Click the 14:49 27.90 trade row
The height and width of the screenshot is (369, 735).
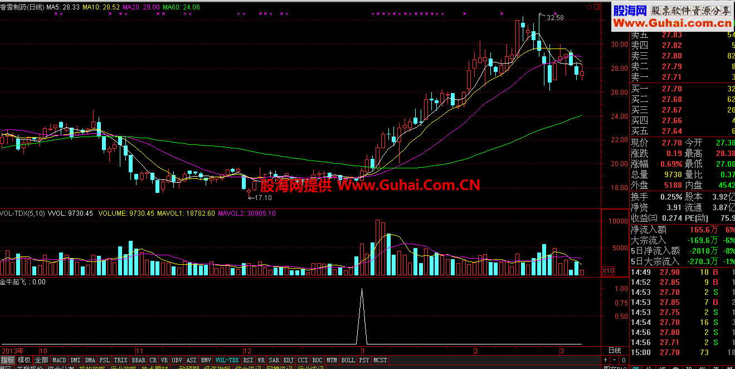(682, 272)
